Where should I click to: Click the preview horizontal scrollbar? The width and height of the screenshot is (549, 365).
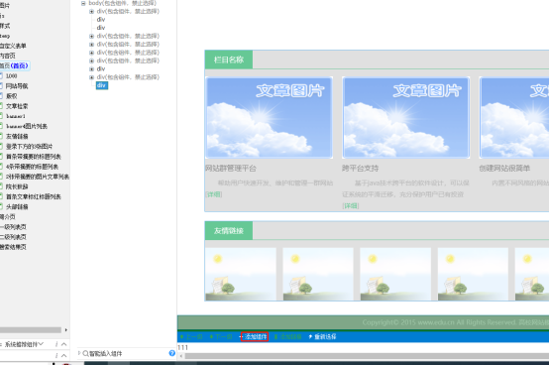(367, 356)
